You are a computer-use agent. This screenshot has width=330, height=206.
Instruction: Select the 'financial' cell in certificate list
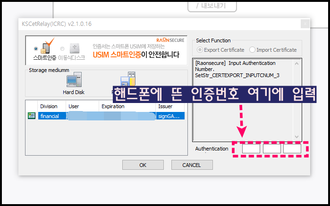pos(52,116)
